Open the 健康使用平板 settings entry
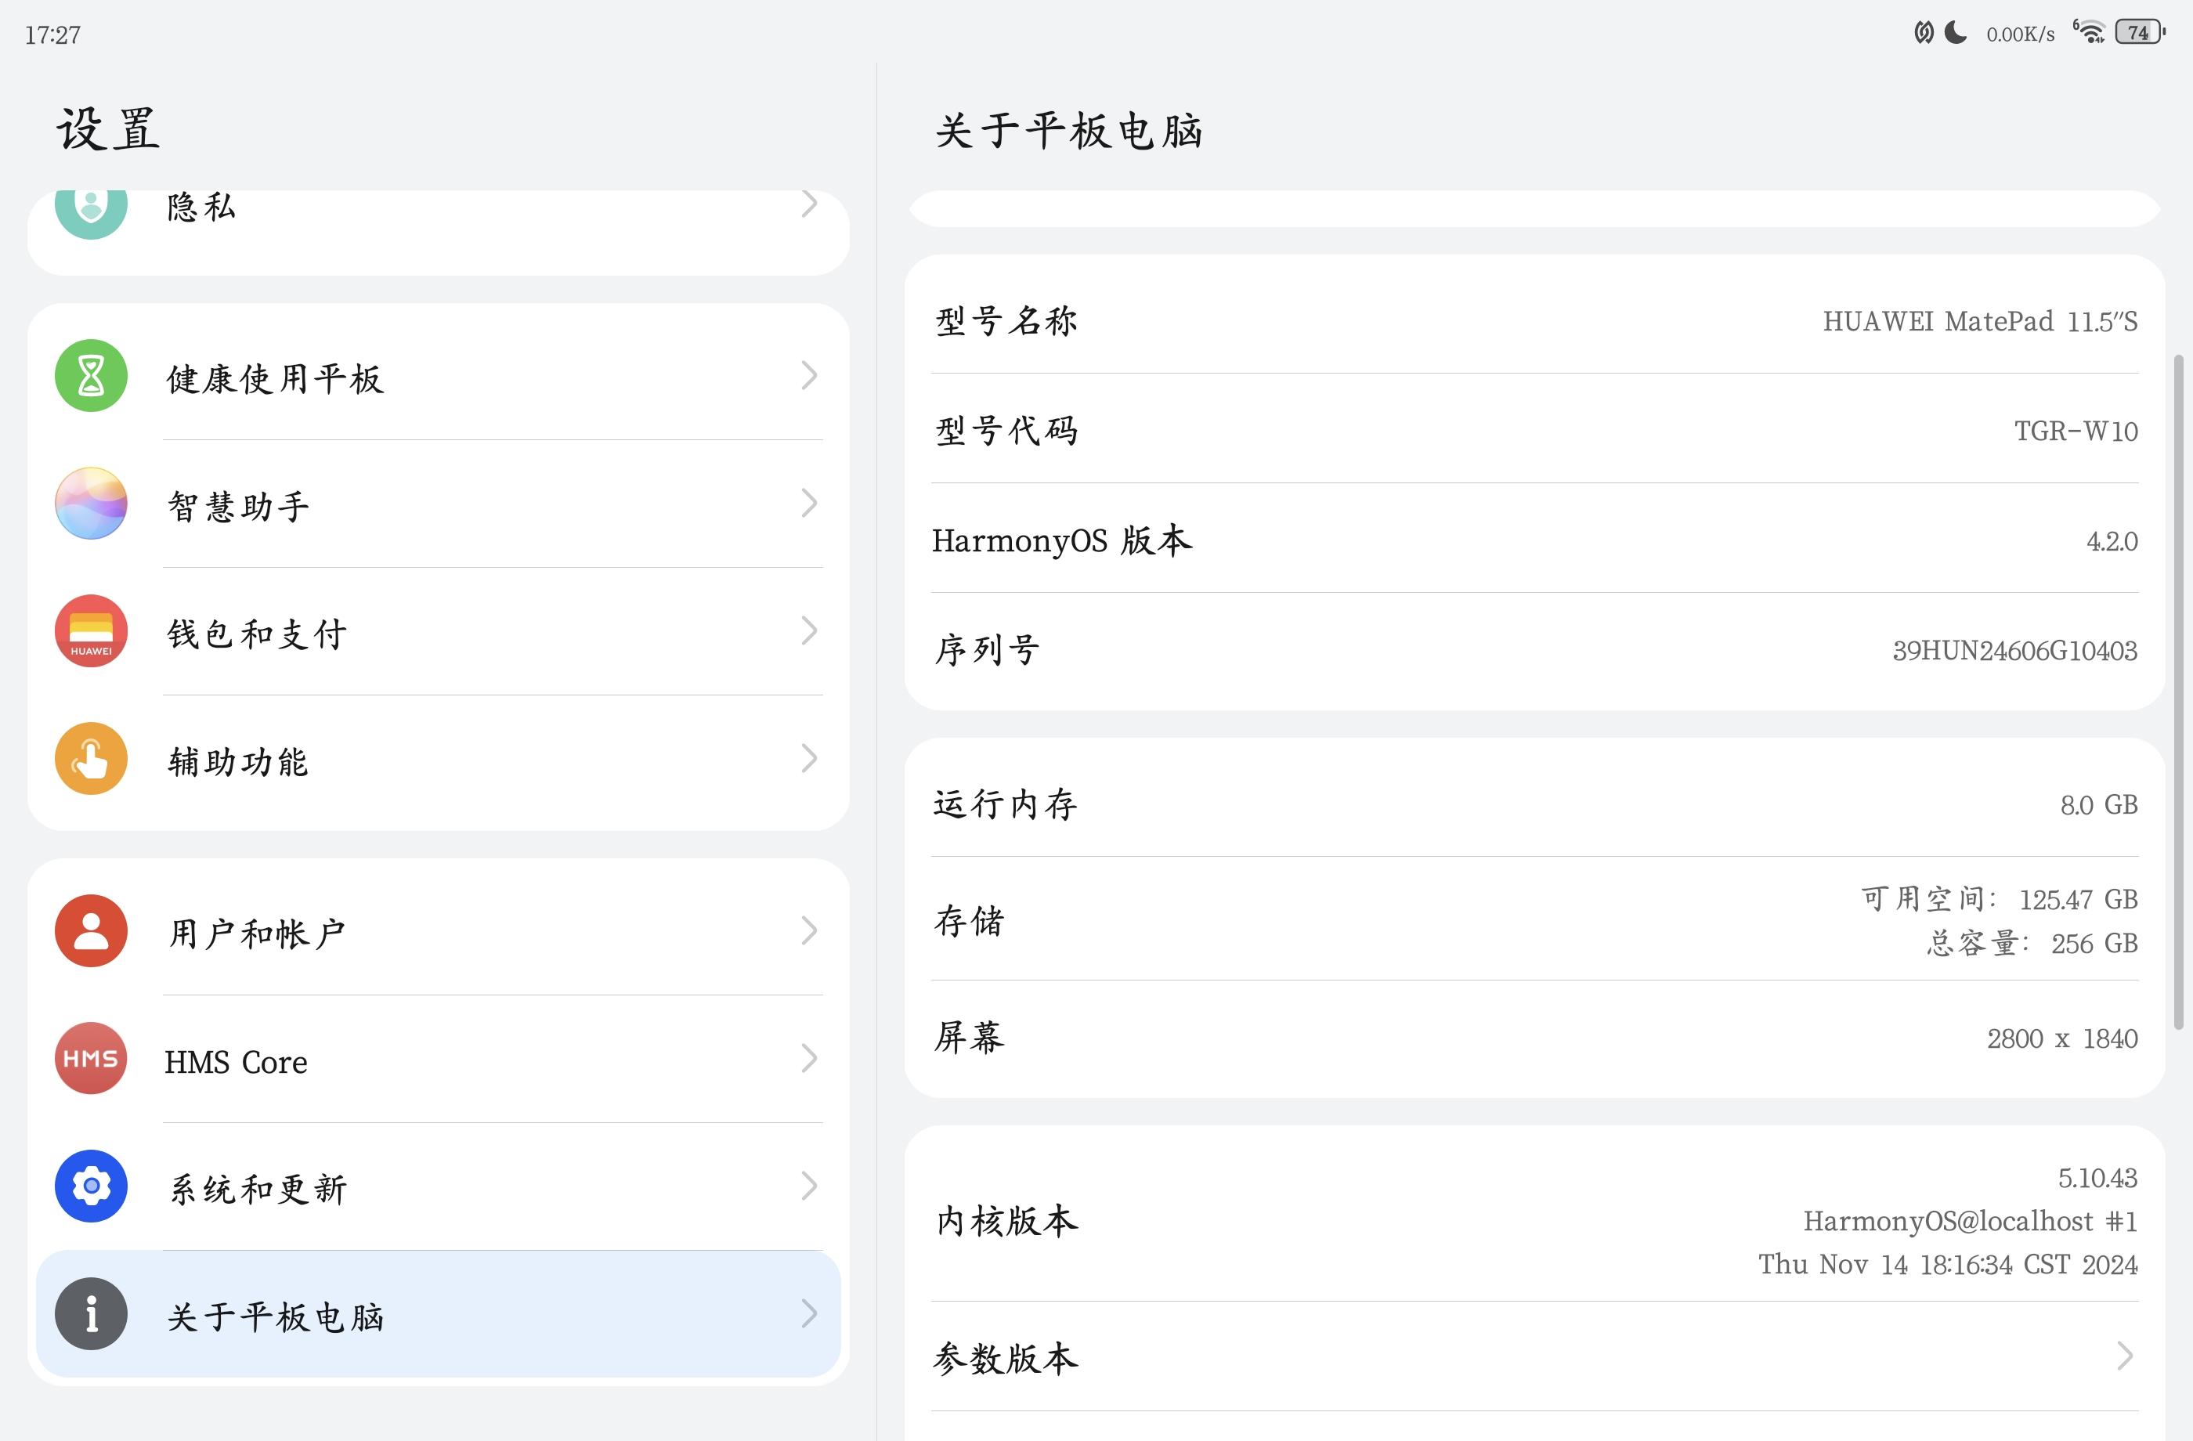The width and height of the screenshot is (2193, 1441). click(275, 377)
